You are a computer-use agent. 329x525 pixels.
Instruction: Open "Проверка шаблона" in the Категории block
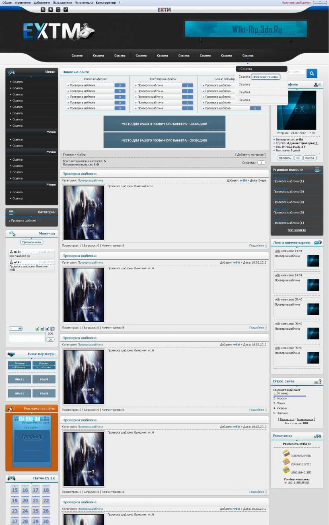pyautogui.click(x=24, y=221)
